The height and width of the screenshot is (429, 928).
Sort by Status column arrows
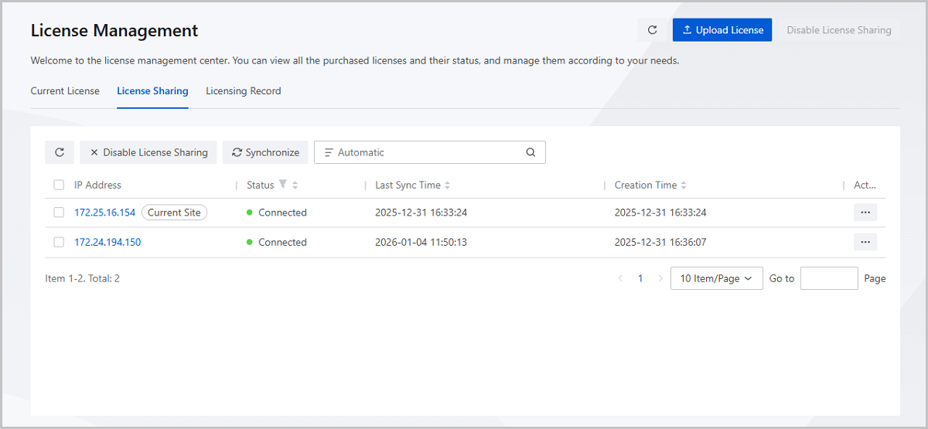click(295, 186)
